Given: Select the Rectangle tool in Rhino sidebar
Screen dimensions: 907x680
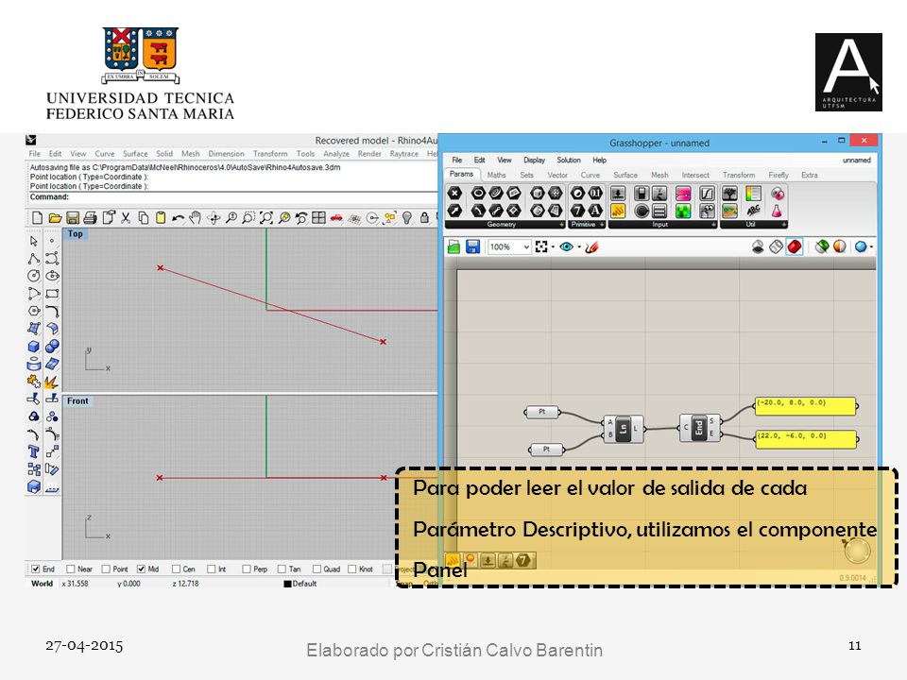Looking at the screenshot, I should (x=52, y=294).
